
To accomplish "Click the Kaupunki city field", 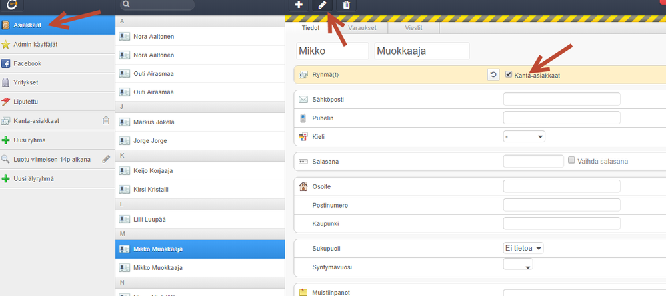I will click(561, 223).
